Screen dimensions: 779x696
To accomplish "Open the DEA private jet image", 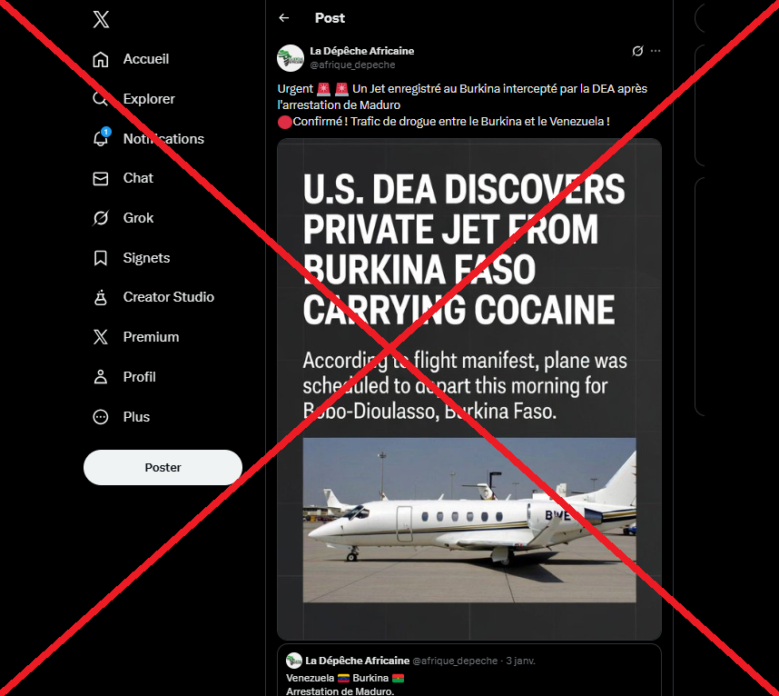I will (x=468, y=389).
